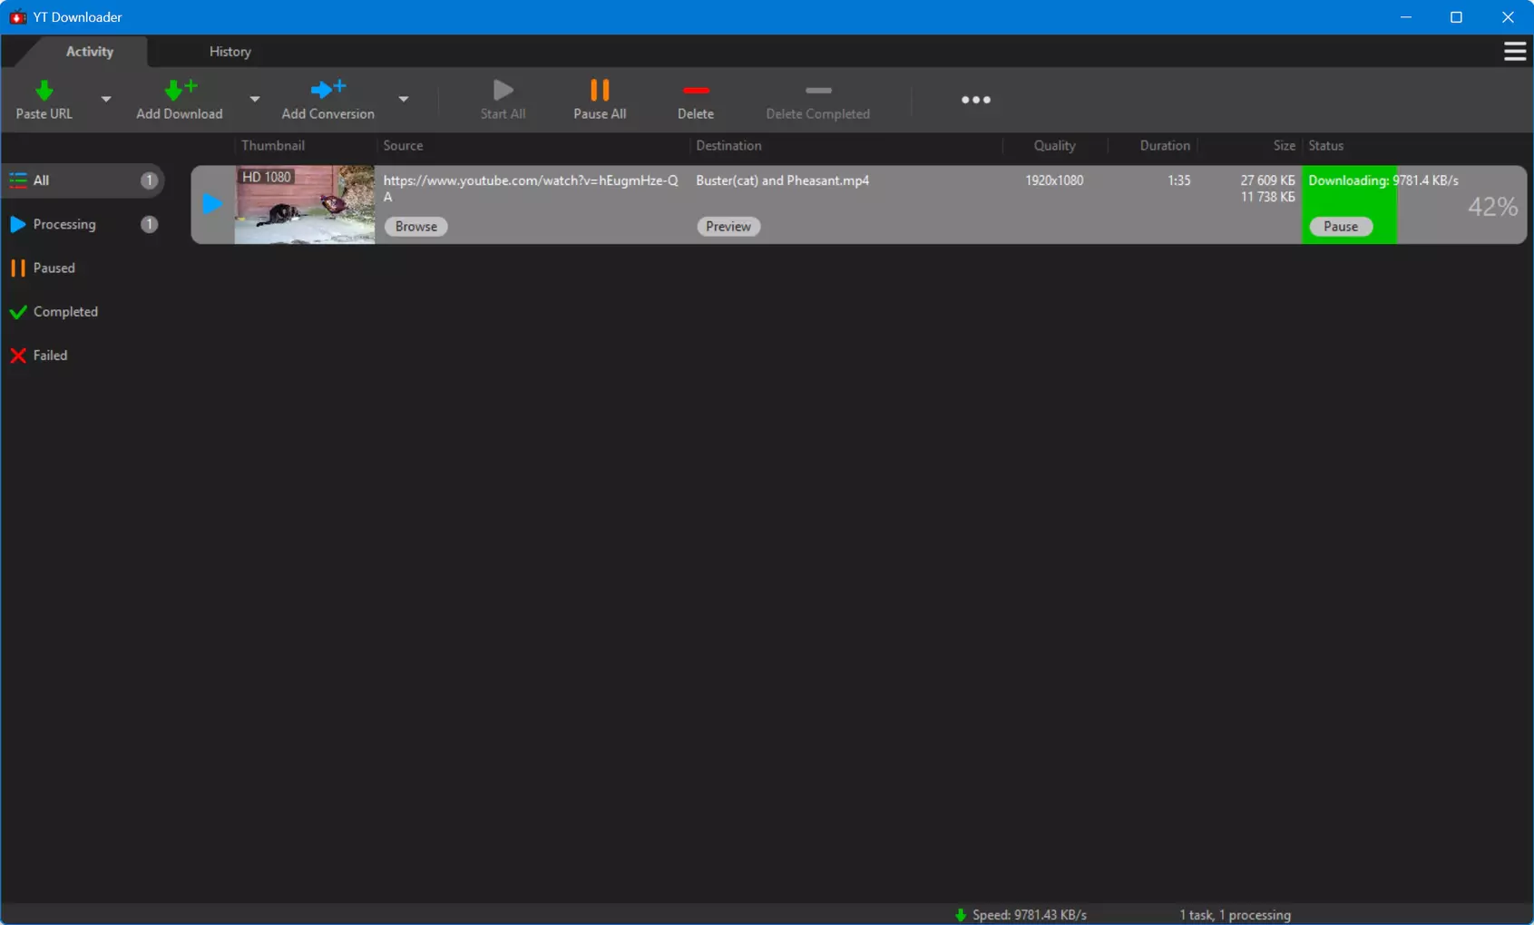
Task: Click the HD 1080 video thumbnail
Action: (305, 205)
